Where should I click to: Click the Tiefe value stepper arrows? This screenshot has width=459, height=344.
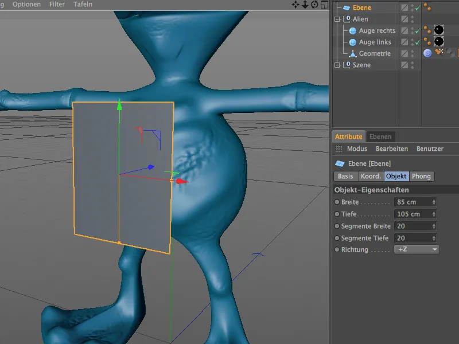coord(434,214)
